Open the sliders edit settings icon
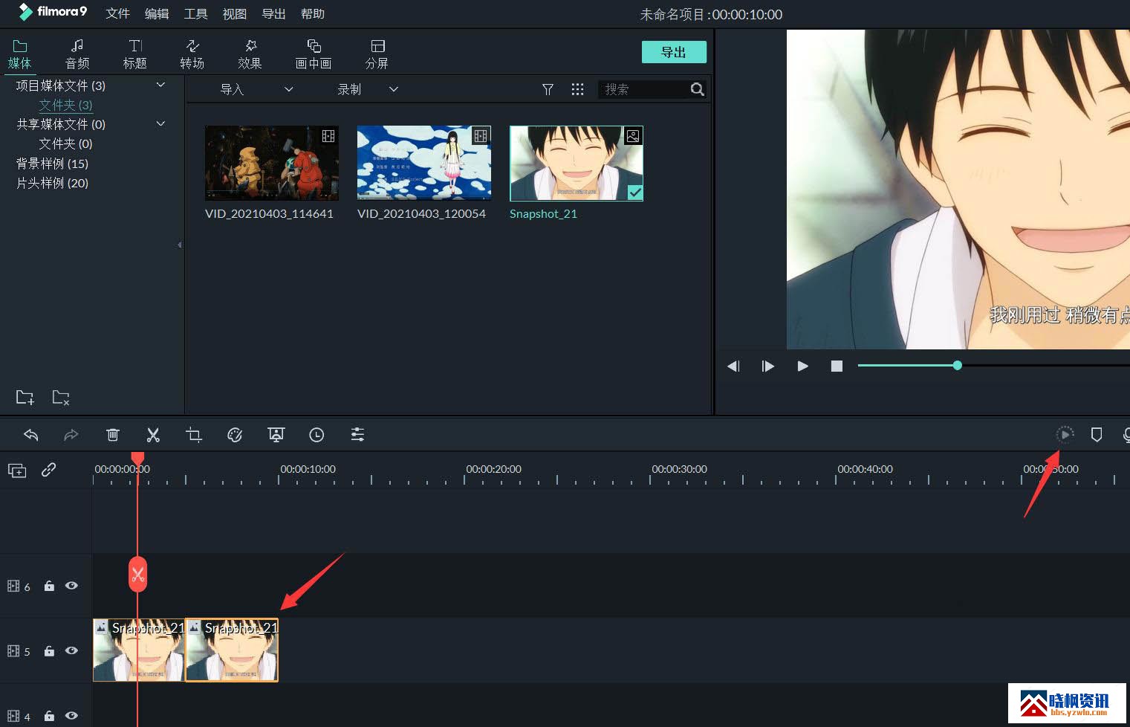Image resolution: width=1130 pixels, height=727 pixels. (357, 435)
